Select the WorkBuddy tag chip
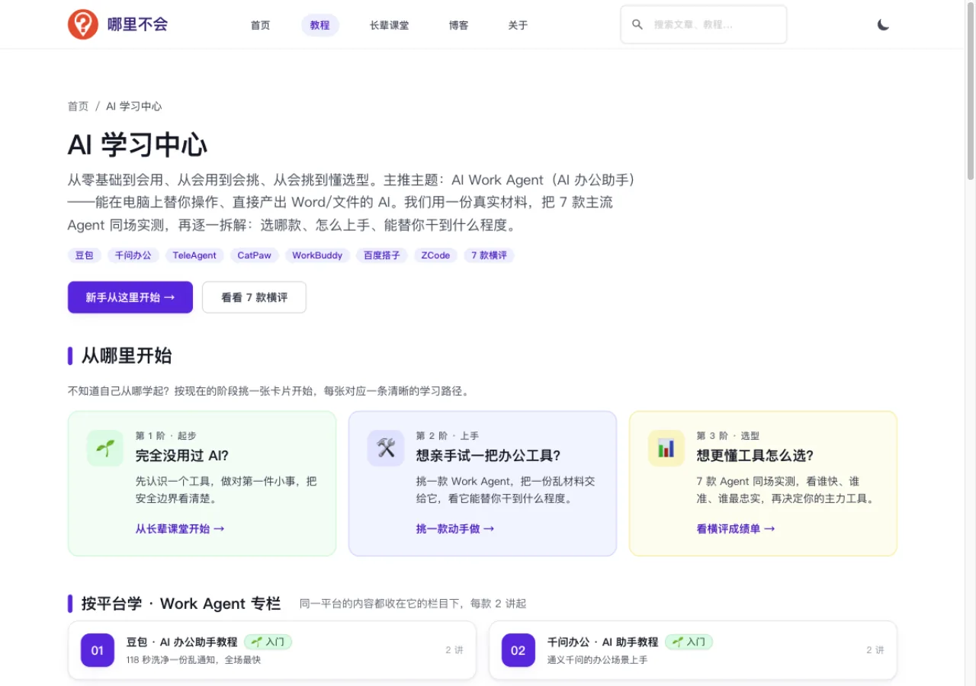This screenshot has width=976, height=686. pos(317,255)
